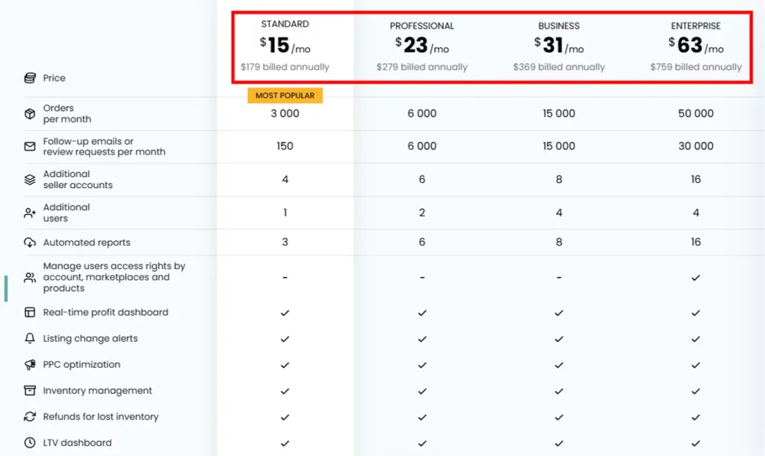Screen dimensions: 765x456
Task: Select the BUSINESS plan heading
Action: tap(559, 26)
